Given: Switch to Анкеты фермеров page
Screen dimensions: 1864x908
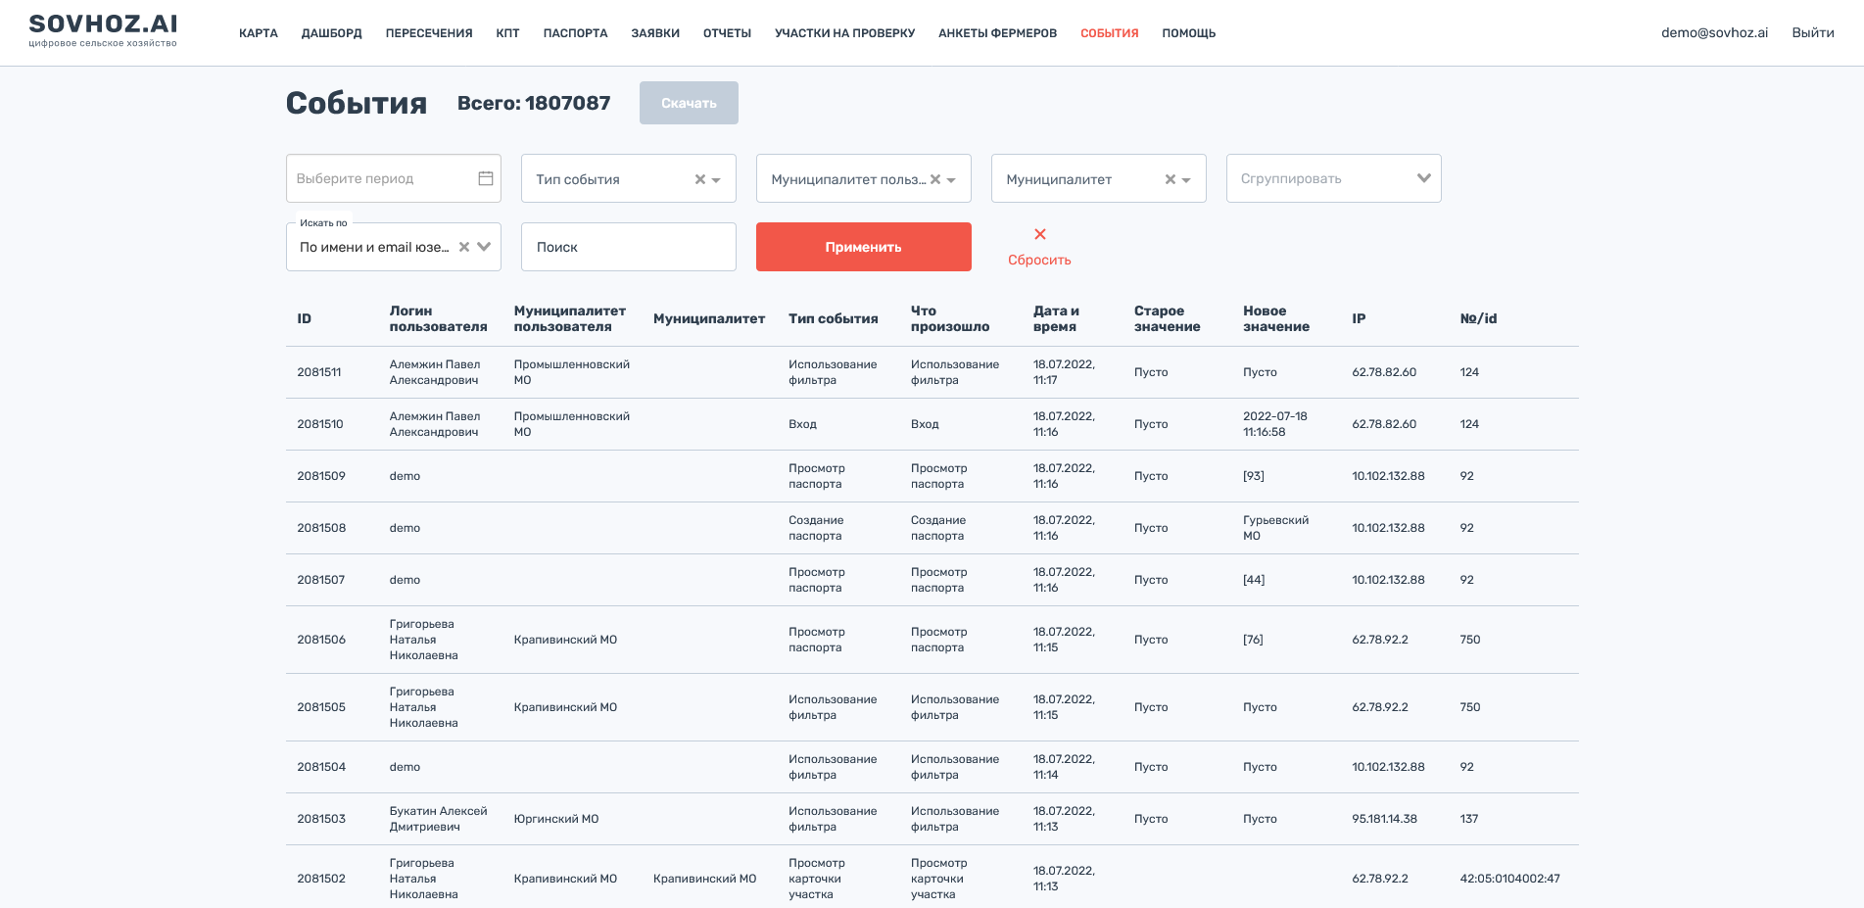Looking at the screenshot, I should pos(997,33).
